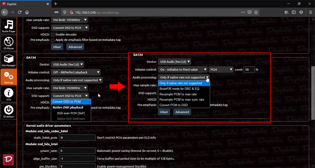Save page with the Pocket icon
Viewport: 315px width, 168px height.
pyautogui.click(x=249, y=12)
